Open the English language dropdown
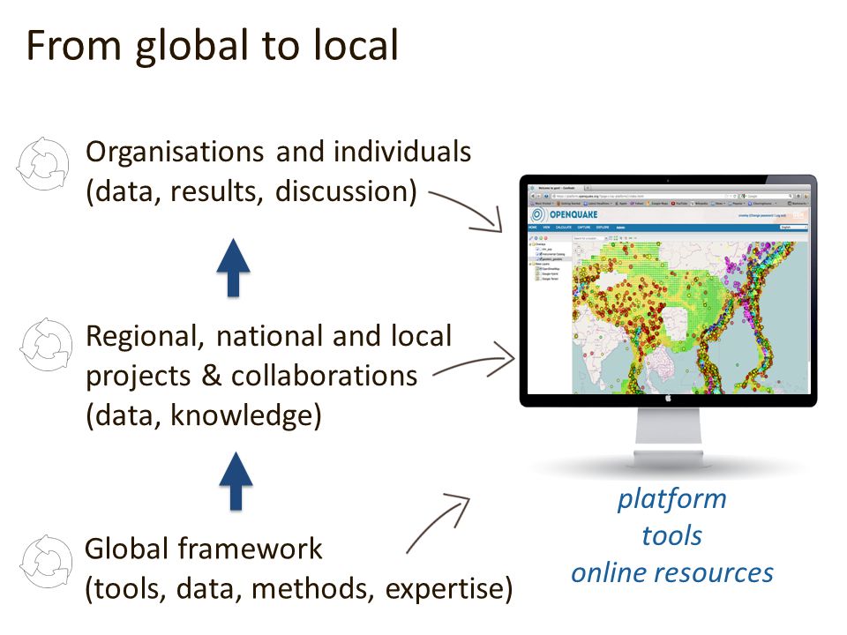Viewport: 847px width, 635px height. click(793, 228)
